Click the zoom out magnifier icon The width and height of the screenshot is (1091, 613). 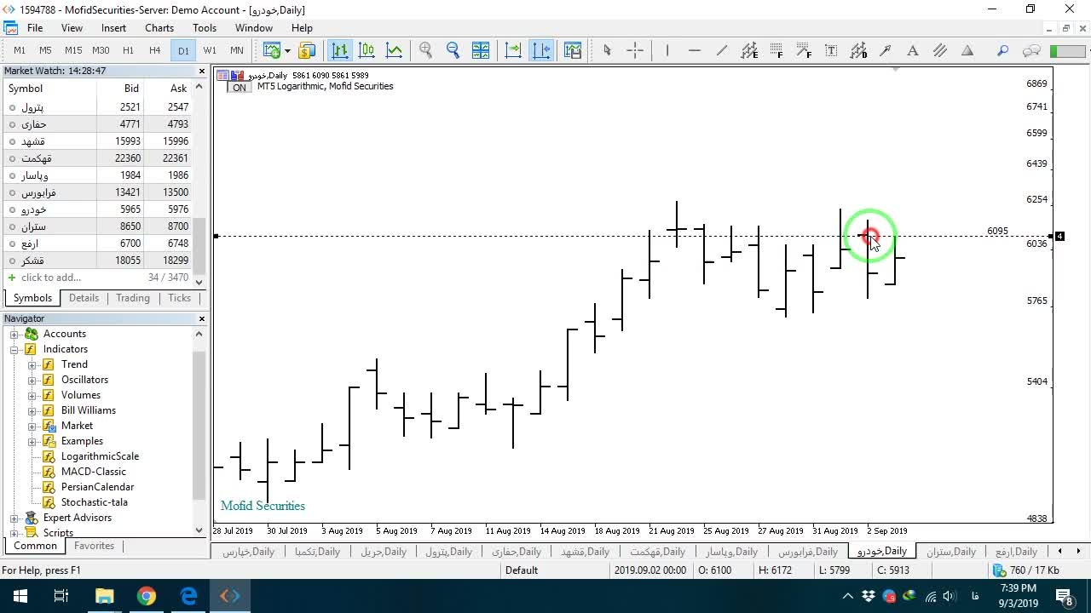click(x=453, y=50)
